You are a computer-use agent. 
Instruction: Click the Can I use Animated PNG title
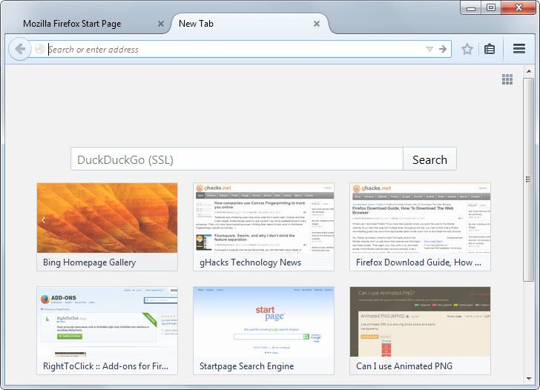(404, 366)
